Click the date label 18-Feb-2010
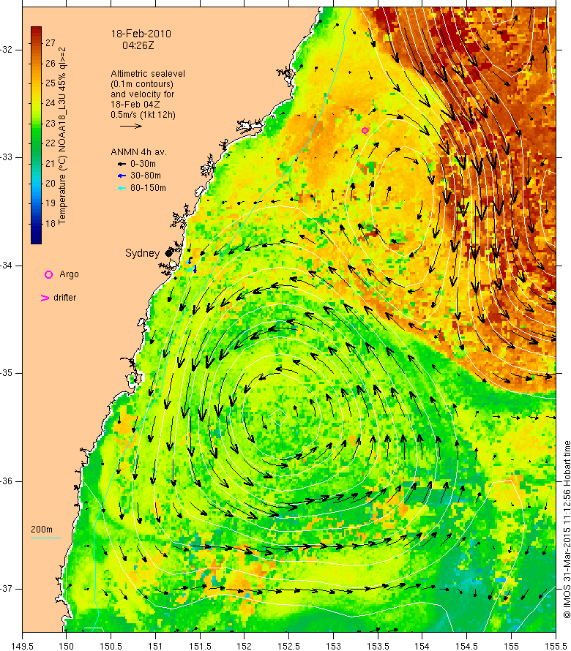 pos(141,34)
